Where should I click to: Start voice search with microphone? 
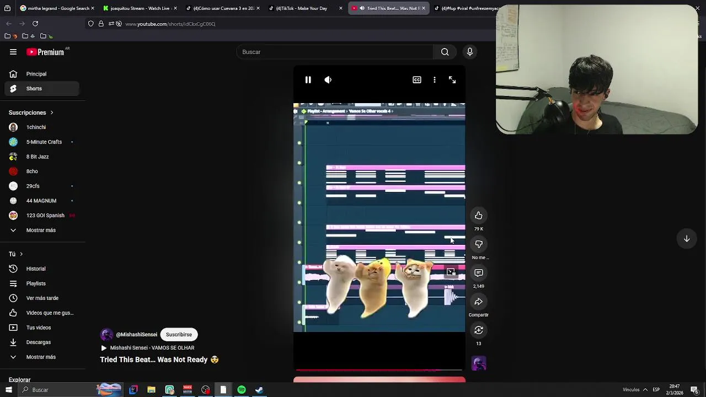[x=470, y=52]
